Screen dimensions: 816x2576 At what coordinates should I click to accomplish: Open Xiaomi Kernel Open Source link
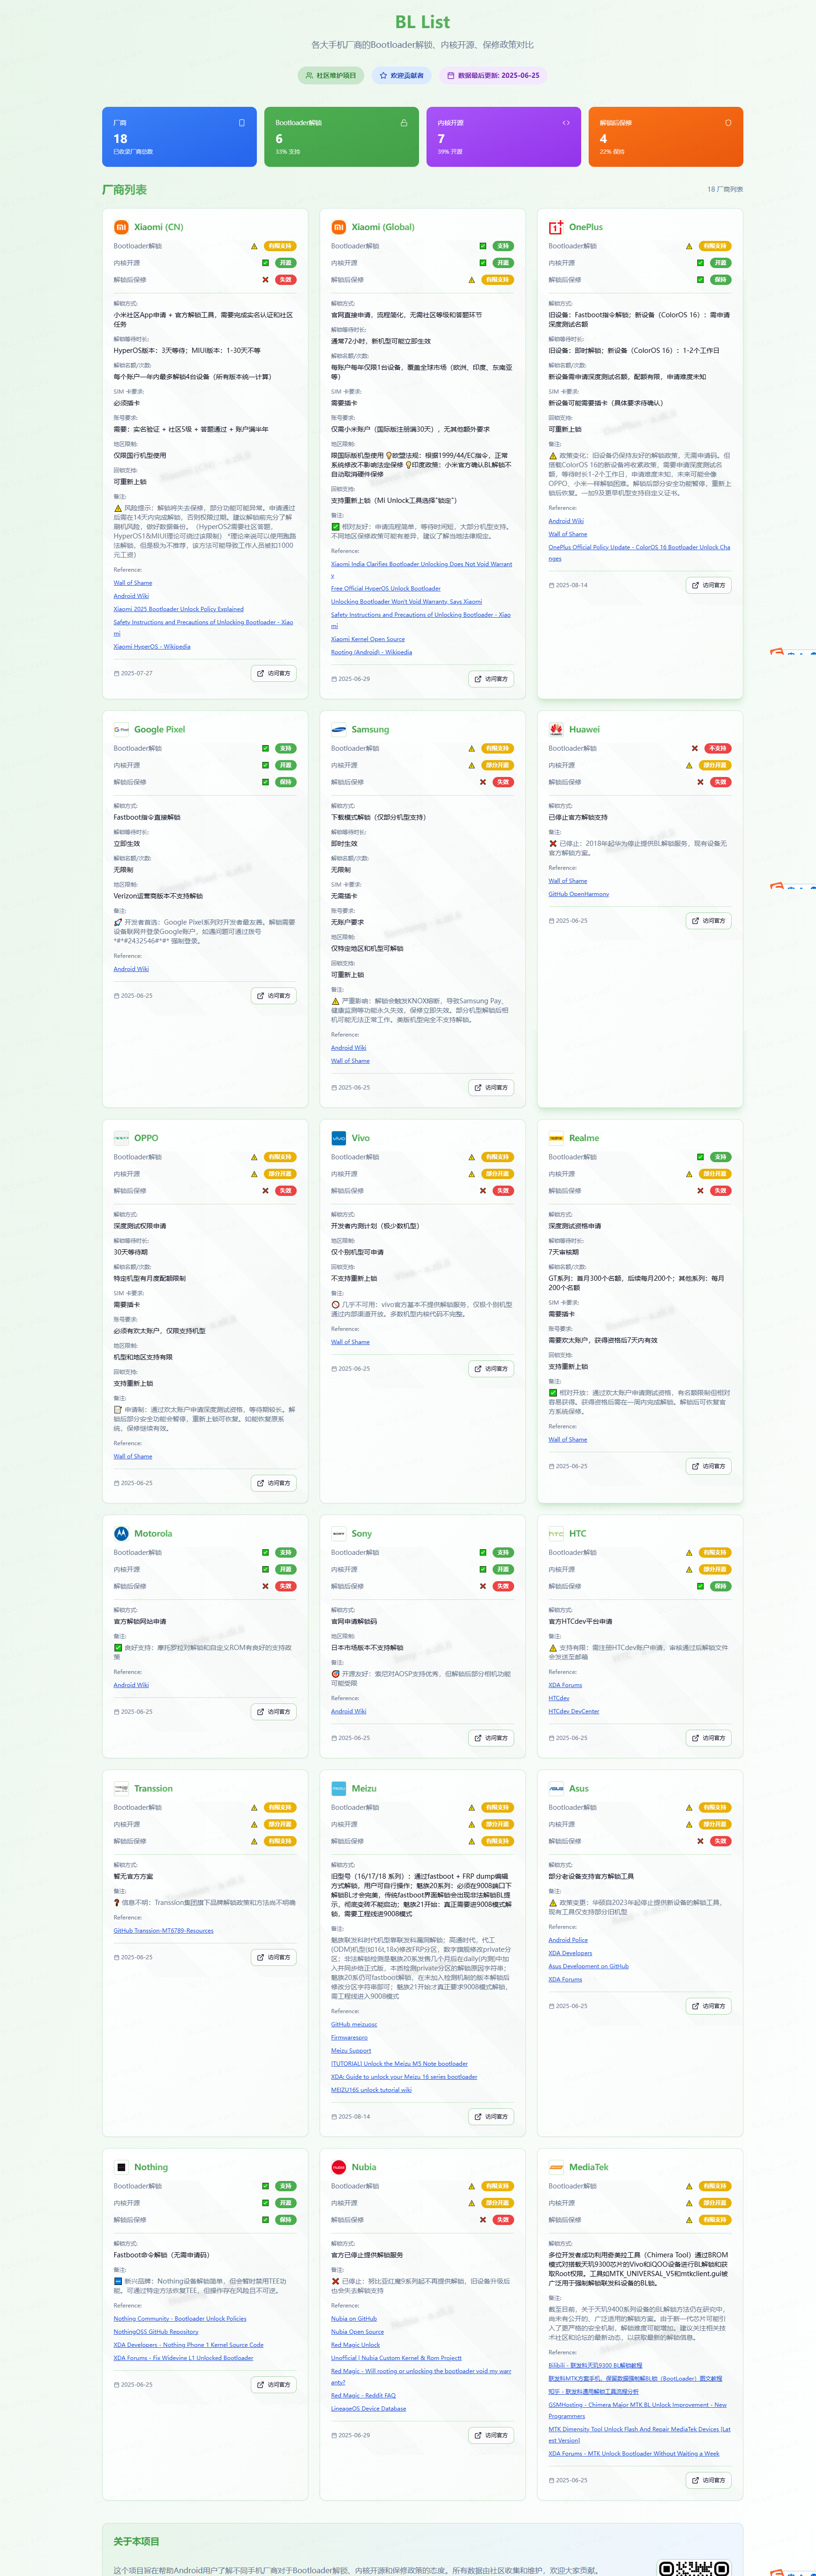click(368, 639)
